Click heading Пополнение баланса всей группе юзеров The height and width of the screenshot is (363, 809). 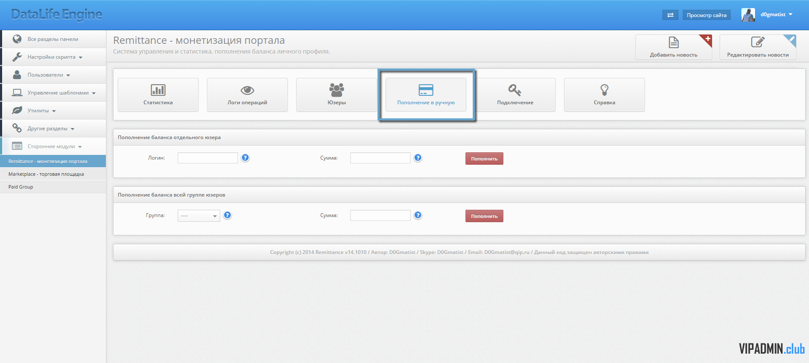171,195
